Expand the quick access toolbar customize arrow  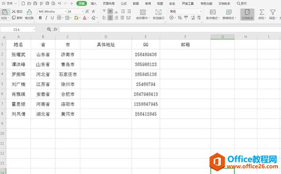point(72,4)
